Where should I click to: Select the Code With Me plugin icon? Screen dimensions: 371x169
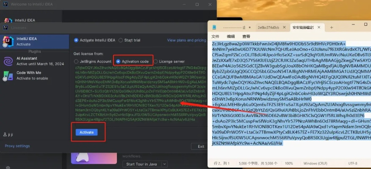(x=8, y=76)
